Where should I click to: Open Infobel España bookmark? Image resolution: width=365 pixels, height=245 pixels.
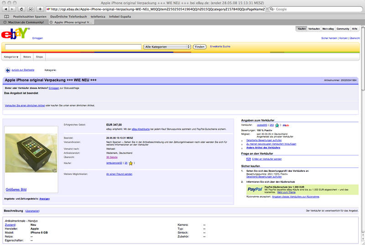pos(120,16)
